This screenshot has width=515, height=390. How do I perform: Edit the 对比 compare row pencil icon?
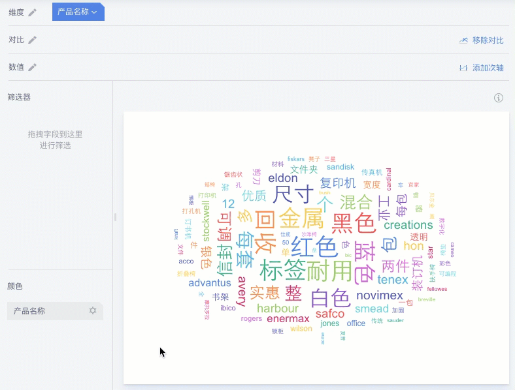pyautogui.click(x=32, y=40)
